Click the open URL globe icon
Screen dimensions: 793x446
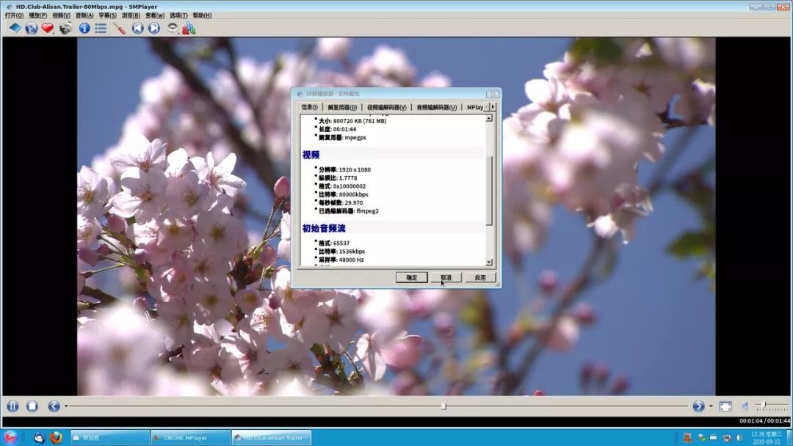click(32, 28)
